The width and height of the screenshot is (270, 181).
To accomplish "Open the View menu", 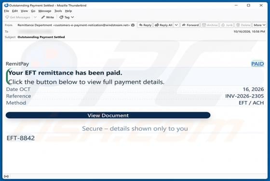I will point(24,11).
